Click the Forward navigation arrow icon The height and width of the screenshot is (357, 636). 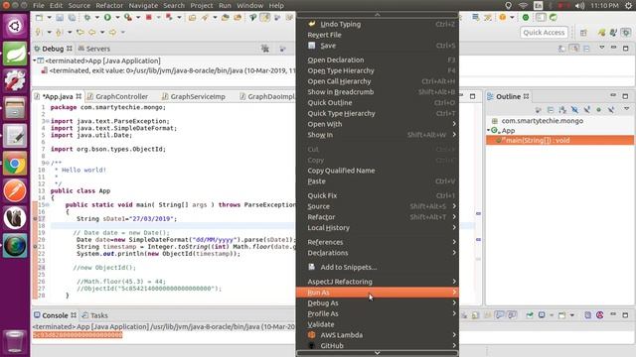pyautogui.click(x=112, y=32)
